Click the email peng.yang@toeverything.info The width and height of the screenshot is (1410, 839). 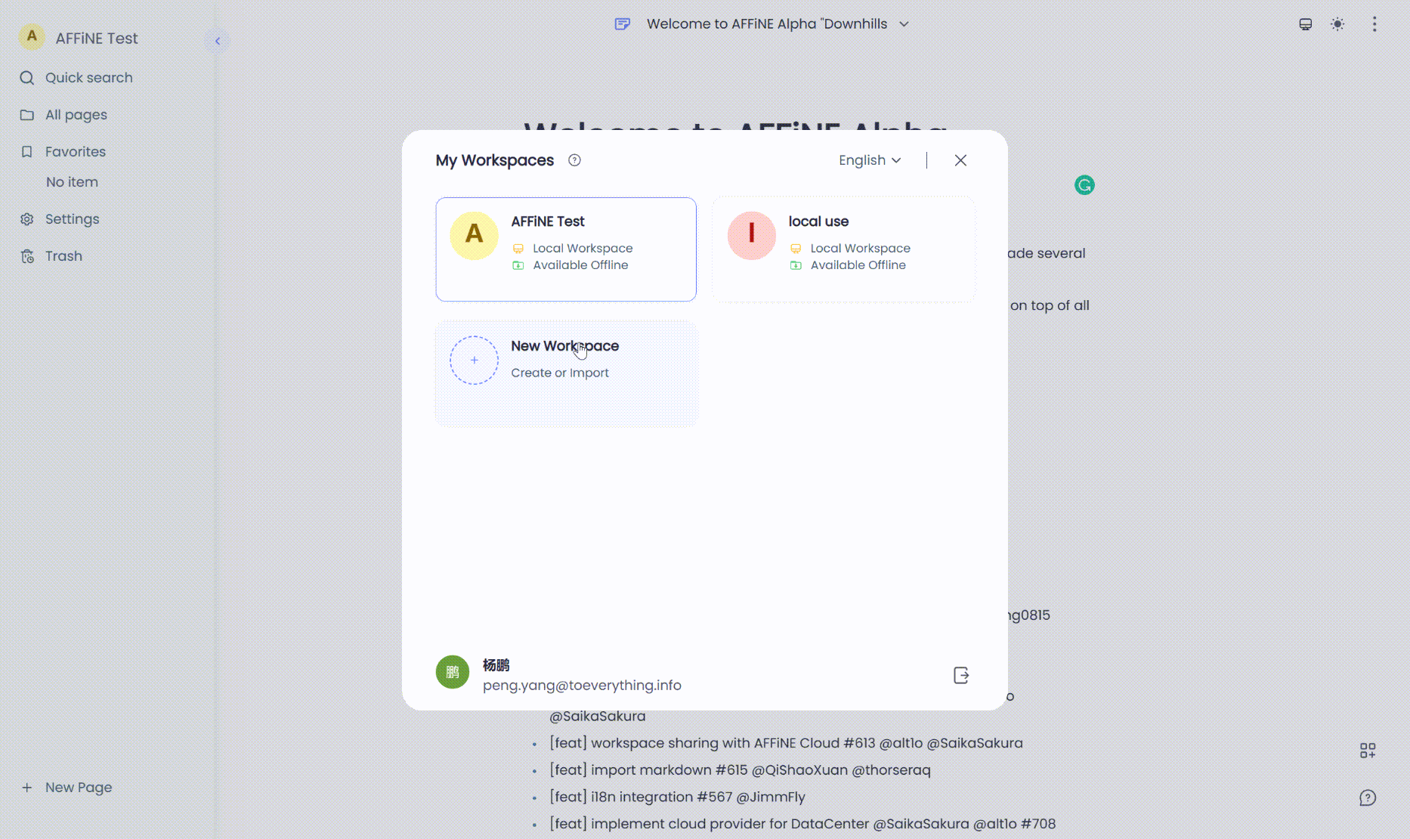pos(582,686)
